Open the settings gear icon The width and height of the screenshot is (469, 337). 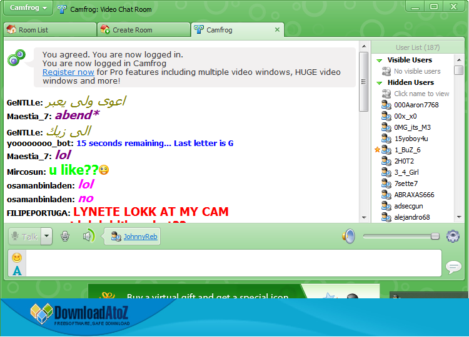(453, 237)
